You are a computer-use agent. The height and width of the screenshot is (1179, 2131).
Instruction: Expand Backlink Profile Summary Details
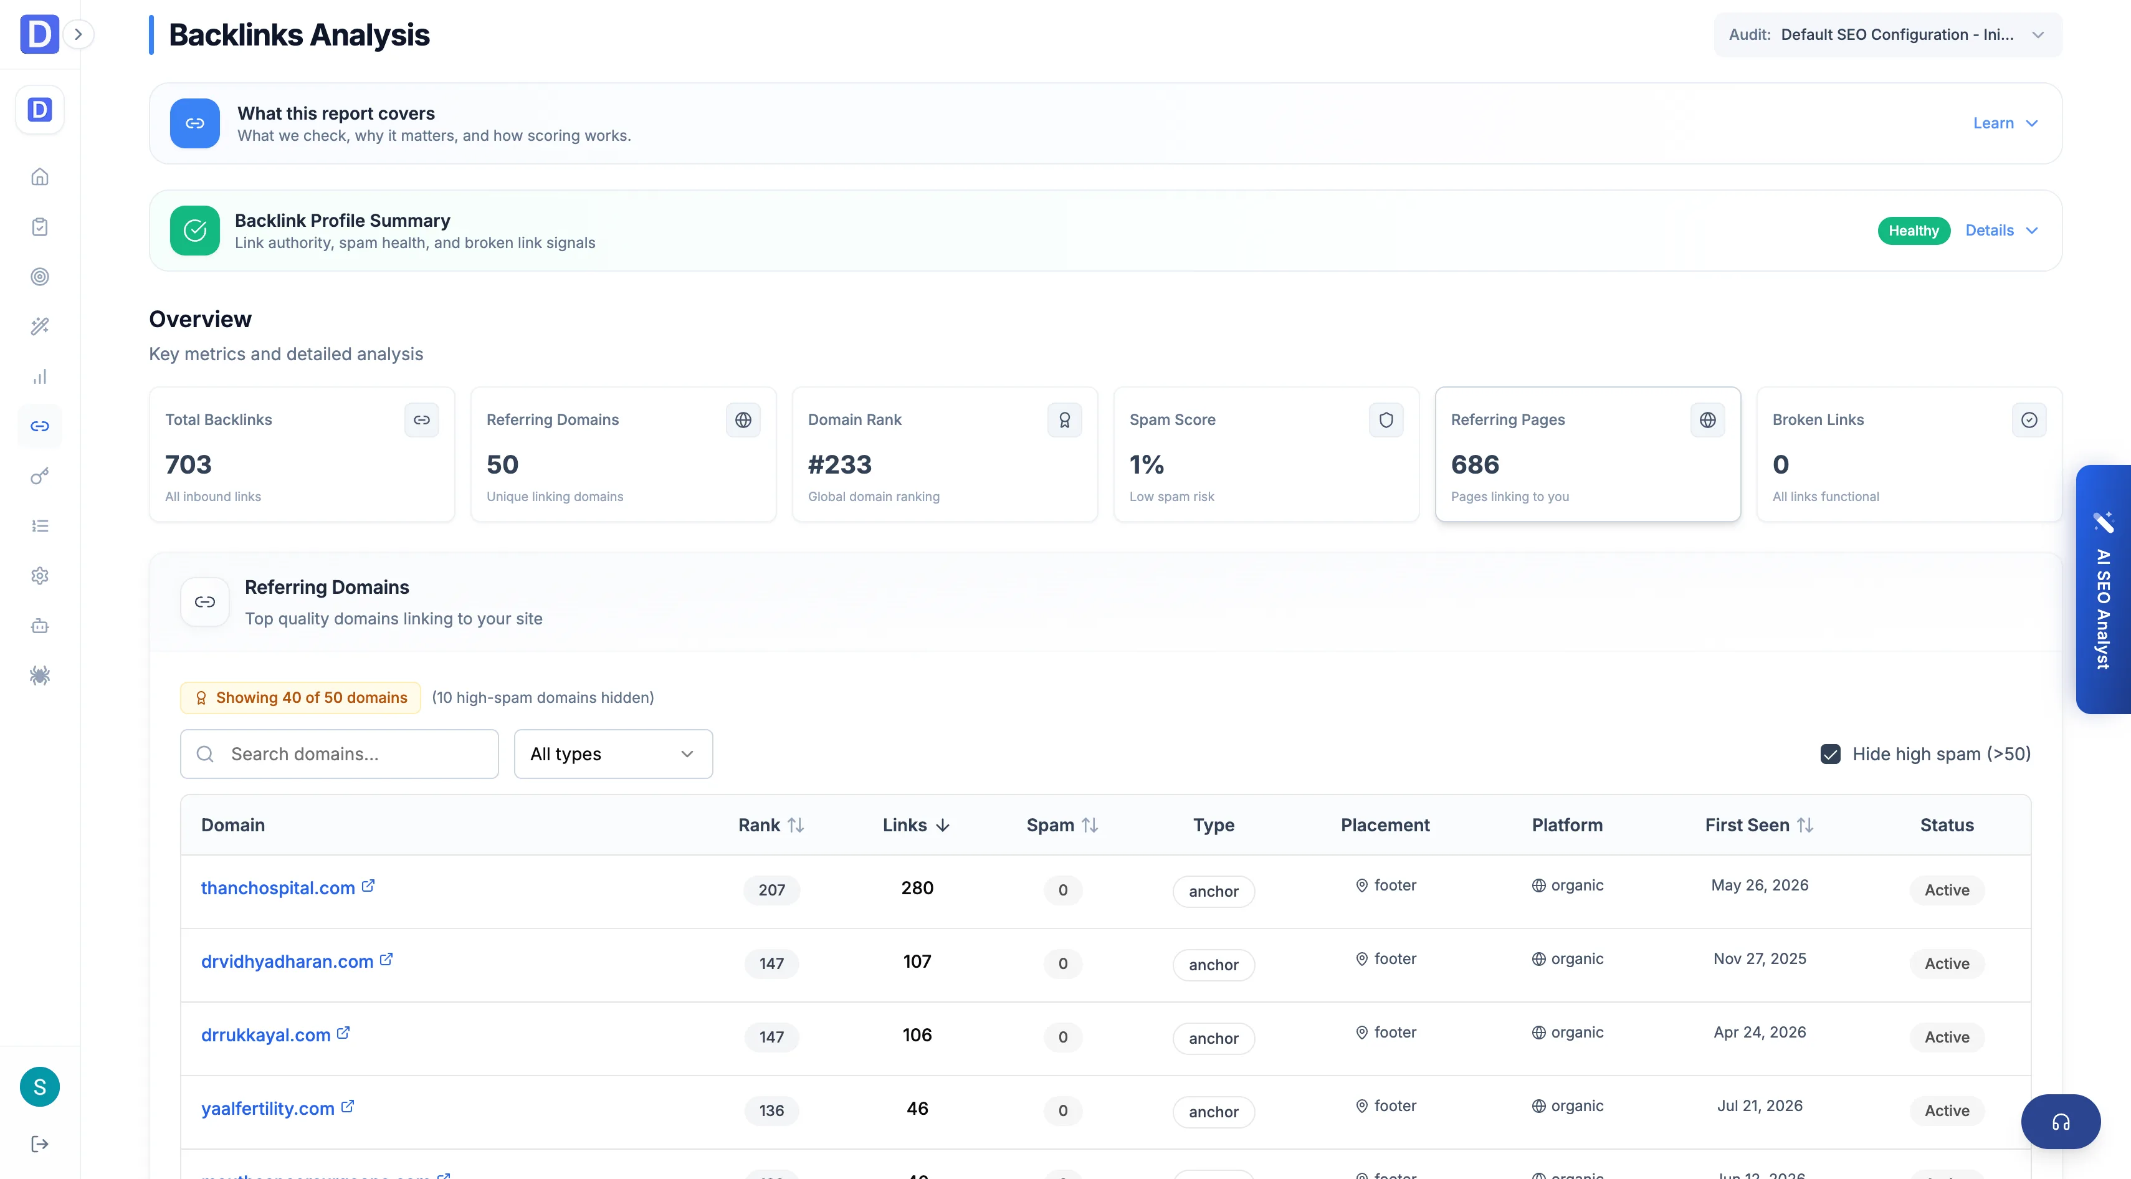(2001, 230)
